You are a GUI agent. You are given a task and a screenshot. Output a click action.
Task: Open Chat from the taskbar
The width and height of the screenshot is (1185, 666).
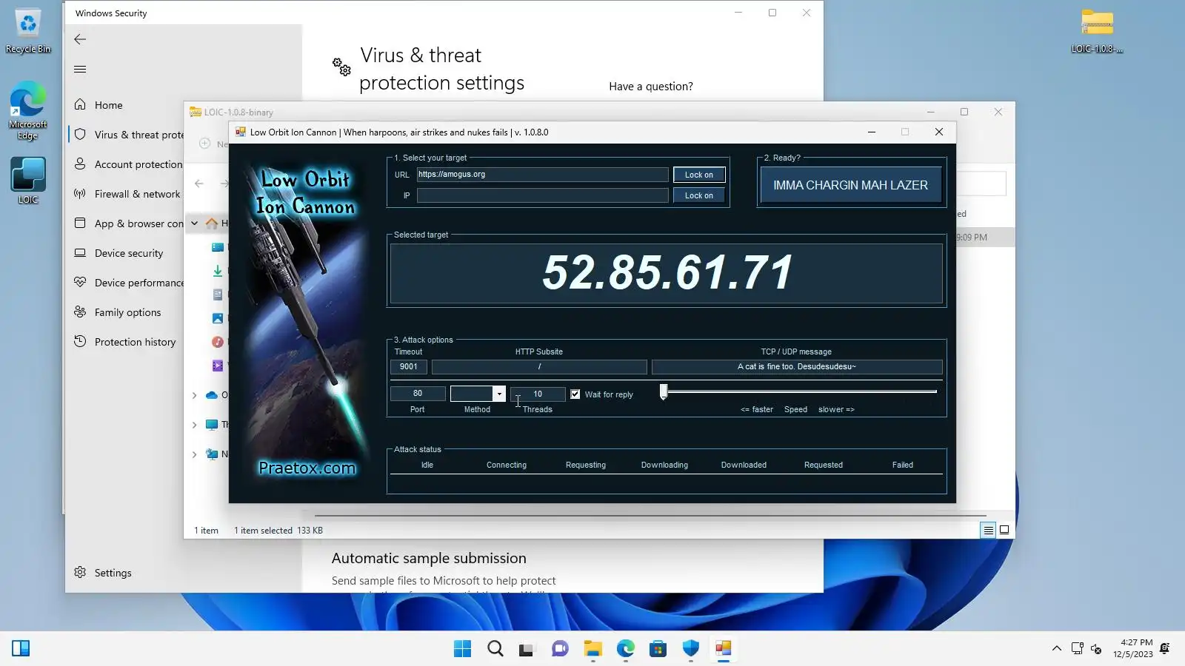560,649
